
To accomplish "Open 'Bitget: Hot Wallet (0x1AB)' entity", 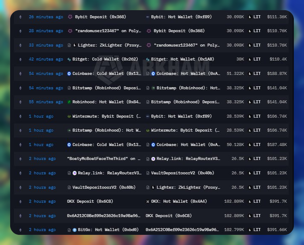I will click(183, 59).
